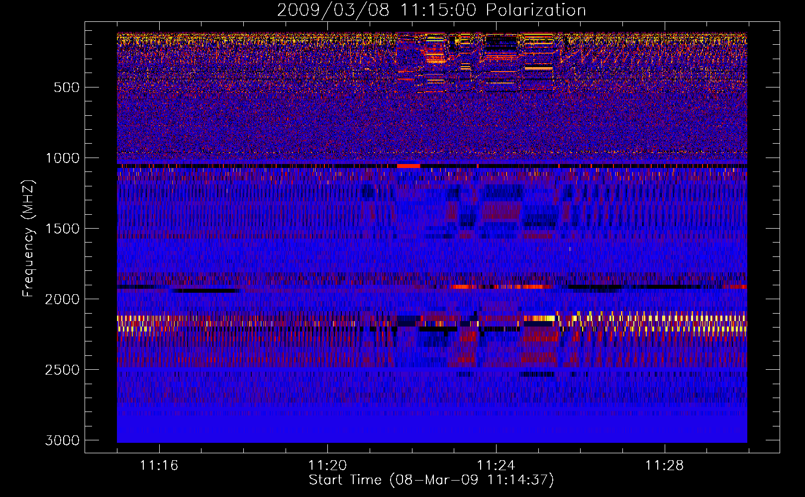This screenshot has width=805, height=497.
Task: Click the 'Frequency (MHZ)' axis label
Action: click(28, 239)
